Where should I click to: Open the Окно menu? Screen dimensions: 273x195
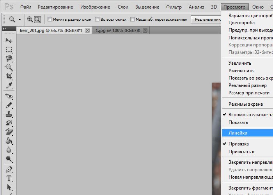(258, 7)
